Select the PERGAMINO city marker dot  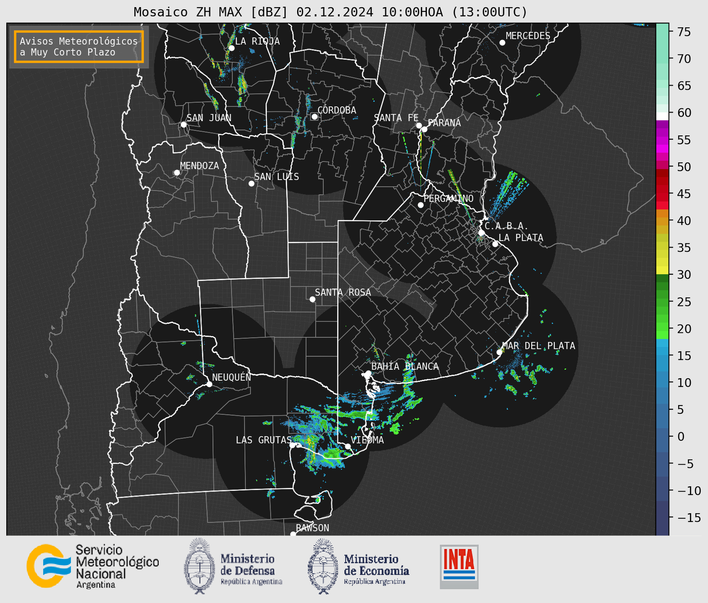[x=421, y=205]
